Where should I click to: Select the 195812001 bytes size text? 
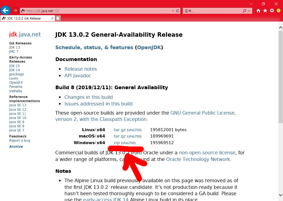(x=168, y=130)
